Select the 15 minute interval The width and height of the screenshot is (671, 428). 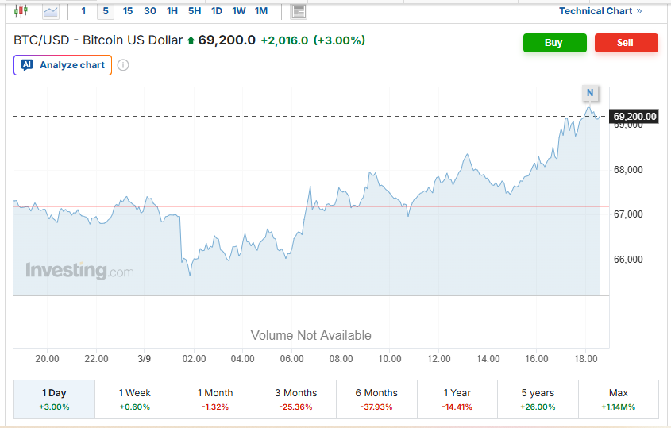coord(128,11)
